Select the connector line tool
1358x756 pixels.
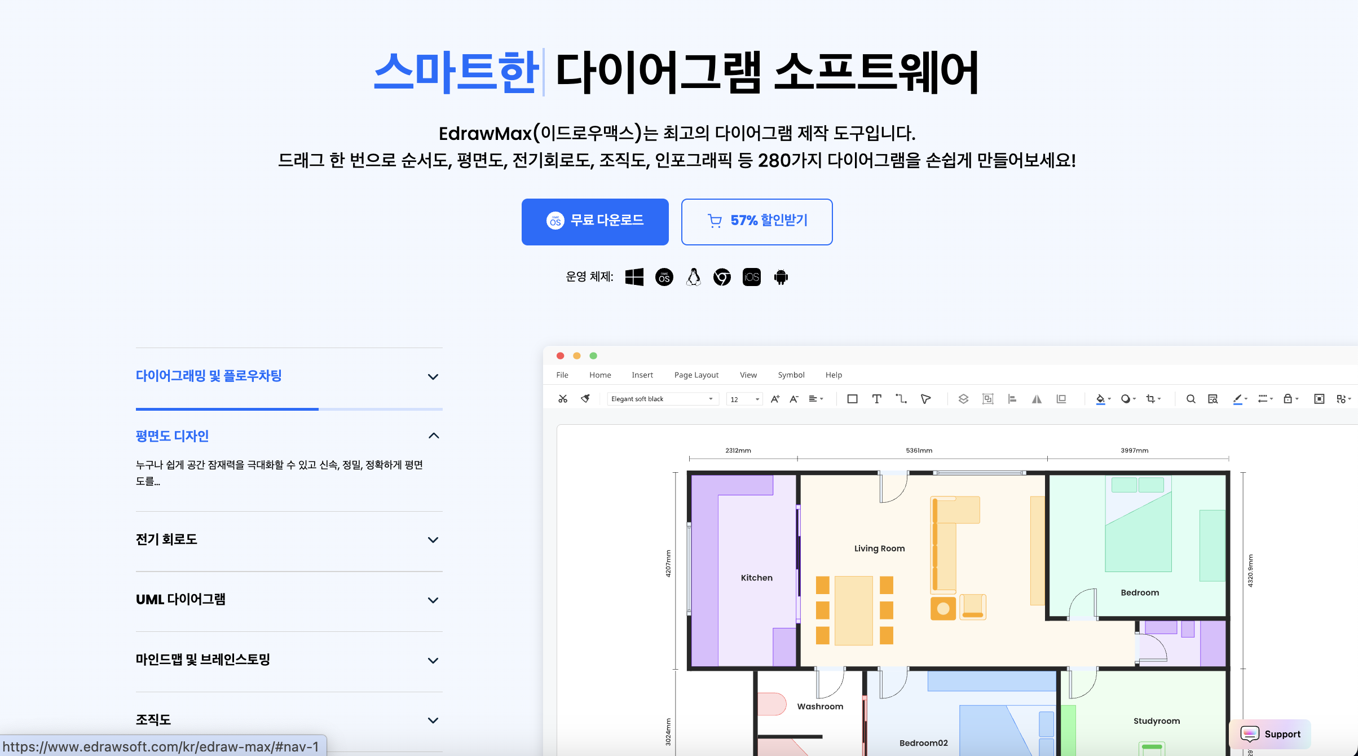901,399
